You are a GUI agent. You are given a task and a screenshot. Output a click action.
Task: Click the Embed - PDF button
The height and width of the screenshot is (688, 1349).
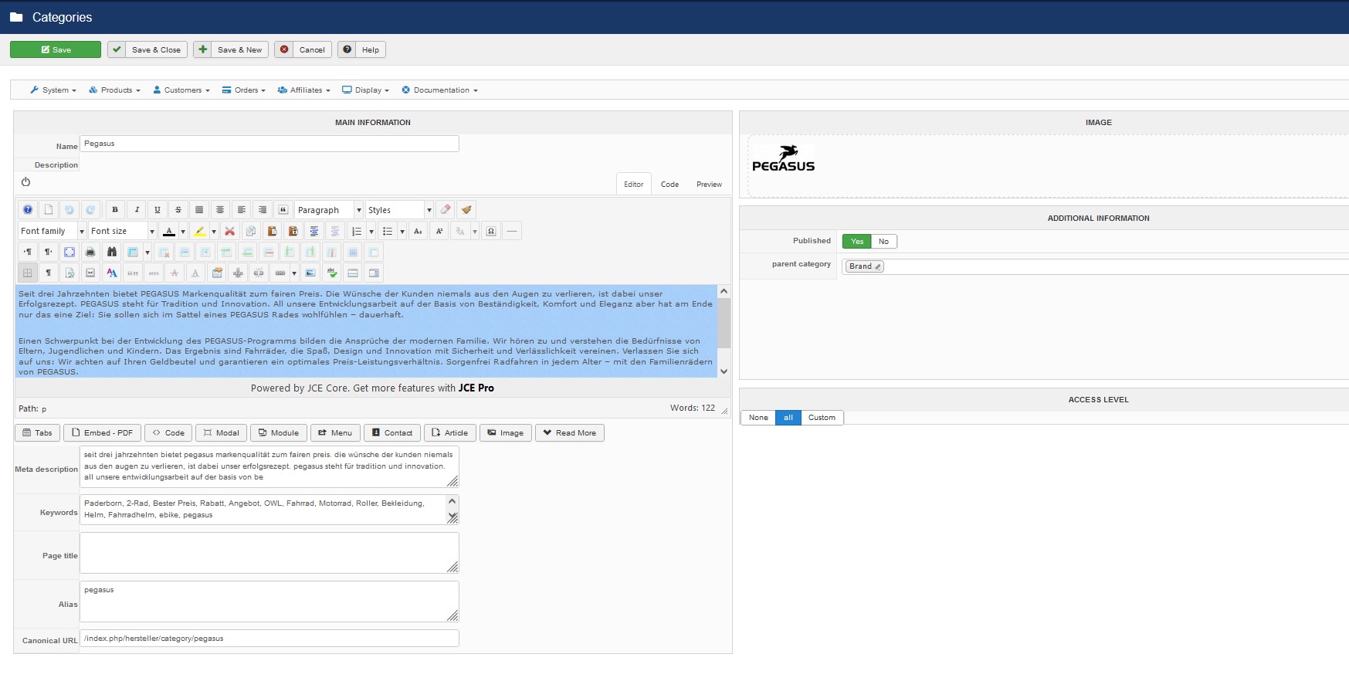tap(103, 433)
